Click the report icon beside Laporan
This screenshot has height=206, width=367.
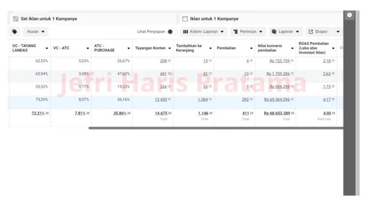coord(274,32)
